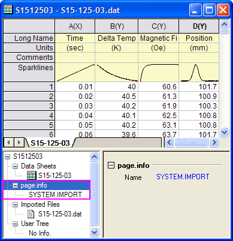Collapse the S1512503 root tree node
233x241 pixels.
pos(7,156)
